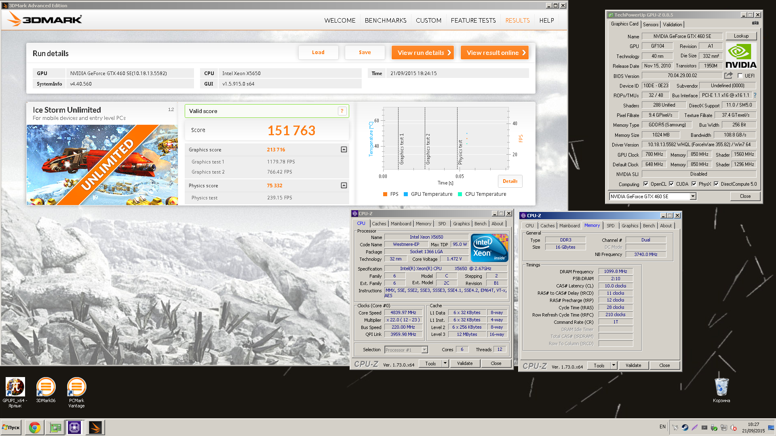
Task: Click the 3DMark logo in header
Action: point(45,19)
